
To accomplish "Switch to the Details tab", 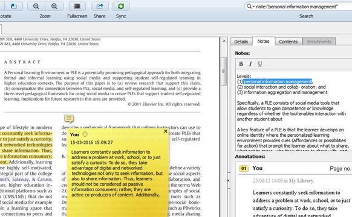I will coord(241,42).
